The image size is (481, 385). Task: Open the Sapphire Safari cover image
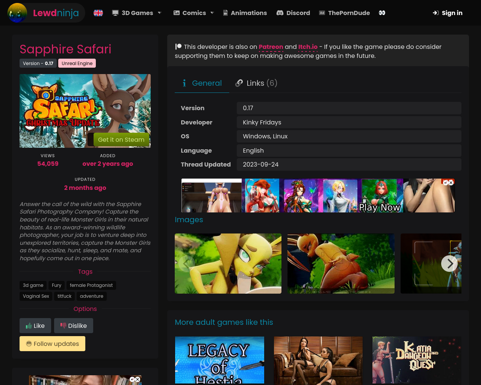click(85, 111)
